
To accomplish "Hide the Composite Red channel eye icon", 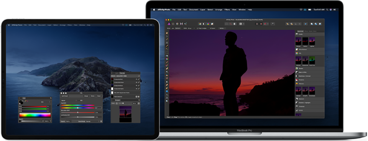I will click(136, 79).
